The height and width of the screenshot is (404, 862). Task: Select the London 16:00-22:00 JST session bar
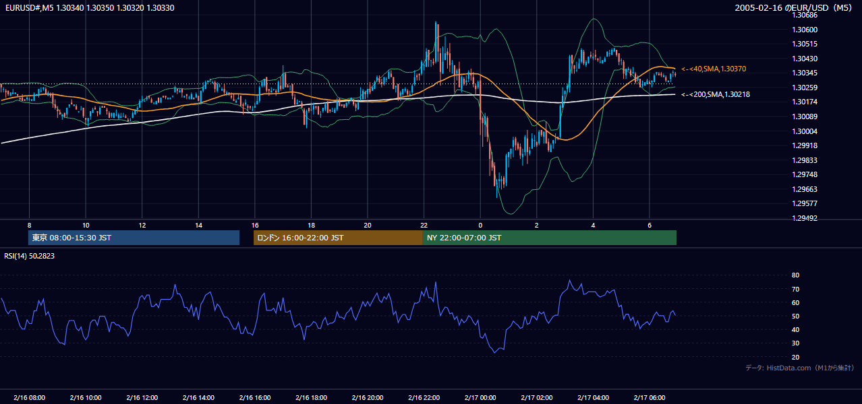click(338, 238)
